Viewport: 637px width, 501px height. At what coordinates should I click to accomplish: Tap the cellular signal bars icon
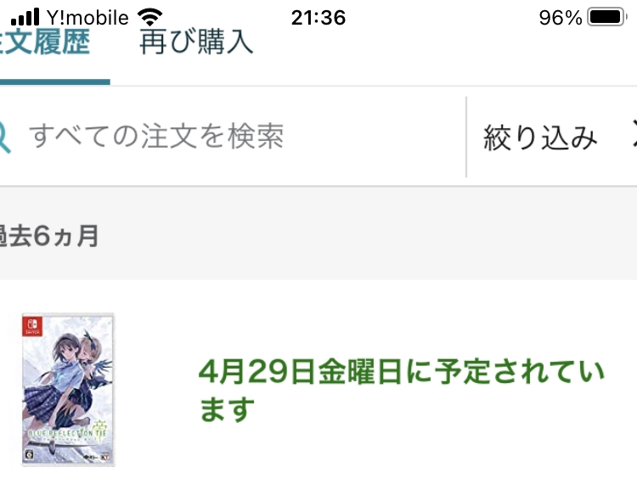[25, 17]
